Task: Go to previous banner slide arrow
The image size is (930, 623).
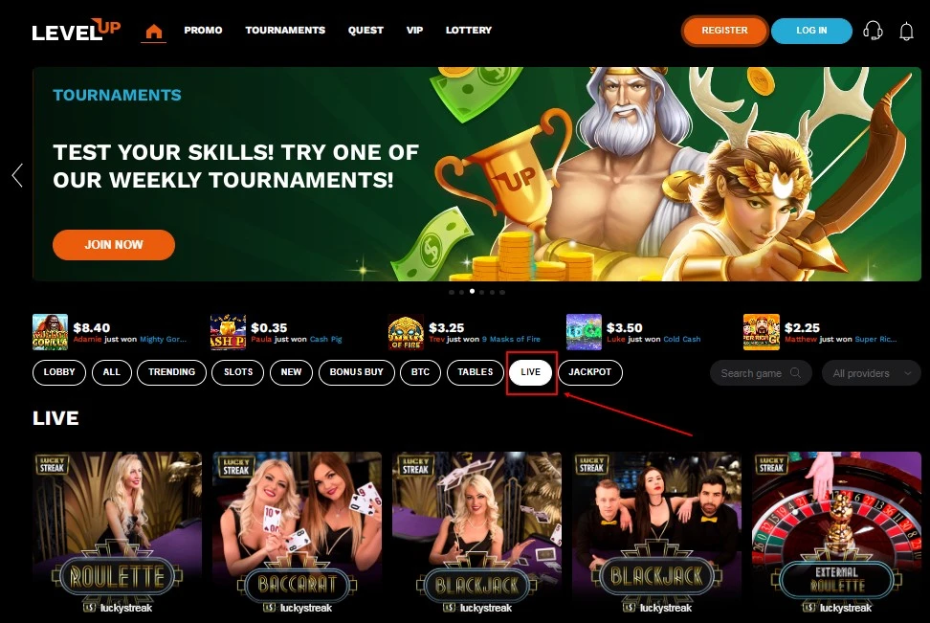Action: coord(17,176)
